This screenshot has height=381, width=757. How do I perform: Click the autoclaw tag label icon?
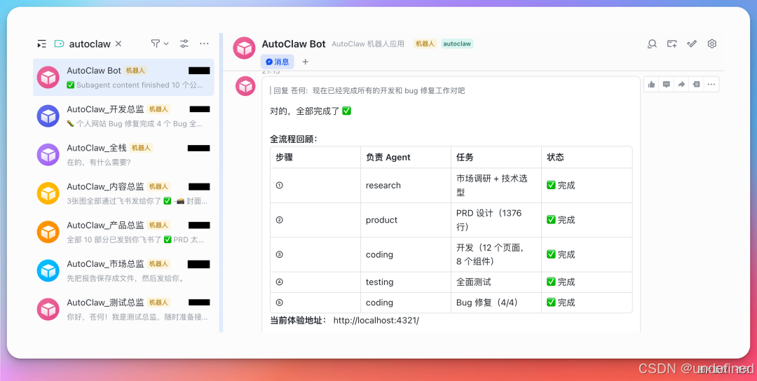click(x=59, y=44)
